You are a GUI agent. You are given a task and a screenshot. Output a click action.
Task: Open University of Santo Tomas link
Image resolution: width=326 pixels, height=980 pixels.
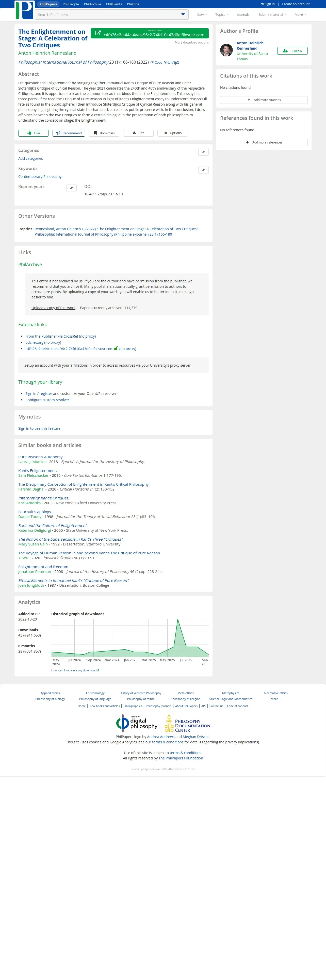(252, 56)
